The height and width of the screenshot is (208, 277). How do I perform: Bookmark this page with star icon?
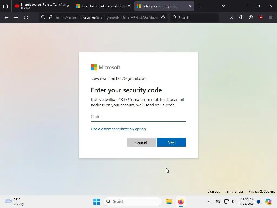click(163, 18)
